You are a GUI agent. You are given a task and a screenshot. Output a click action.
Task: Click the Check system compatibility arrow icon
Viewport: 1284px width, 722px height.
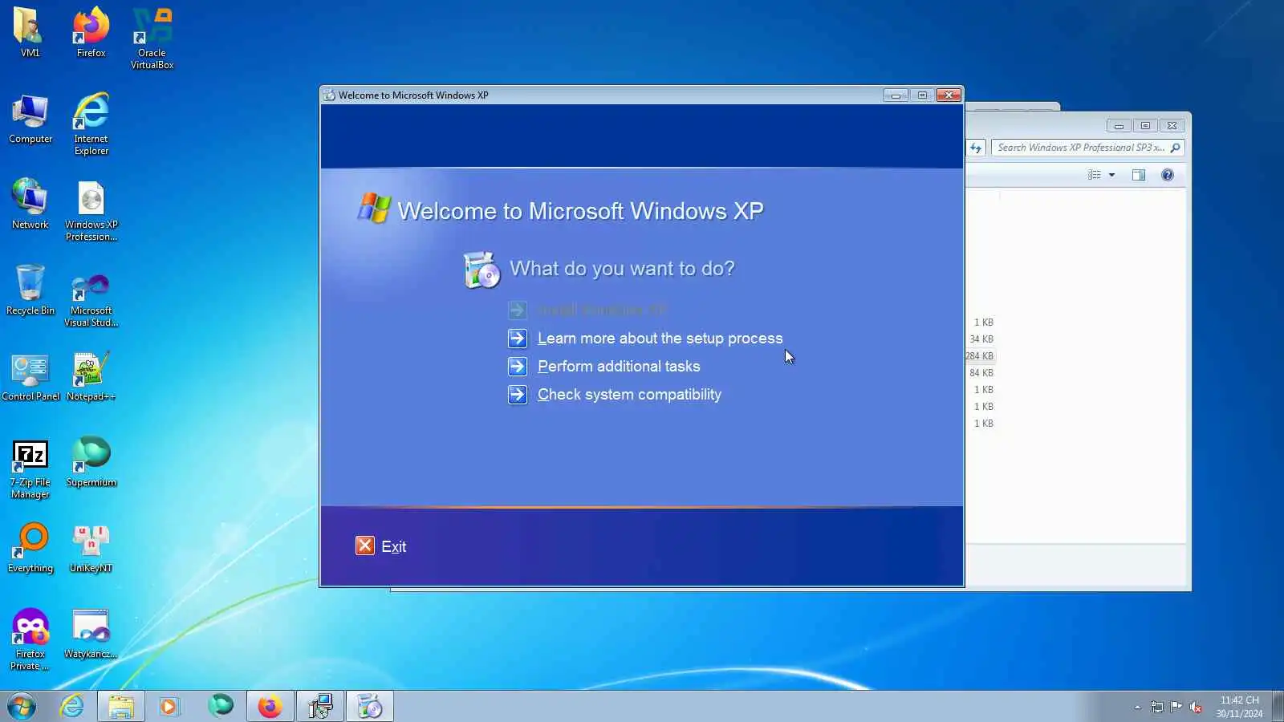coord(518,394)
